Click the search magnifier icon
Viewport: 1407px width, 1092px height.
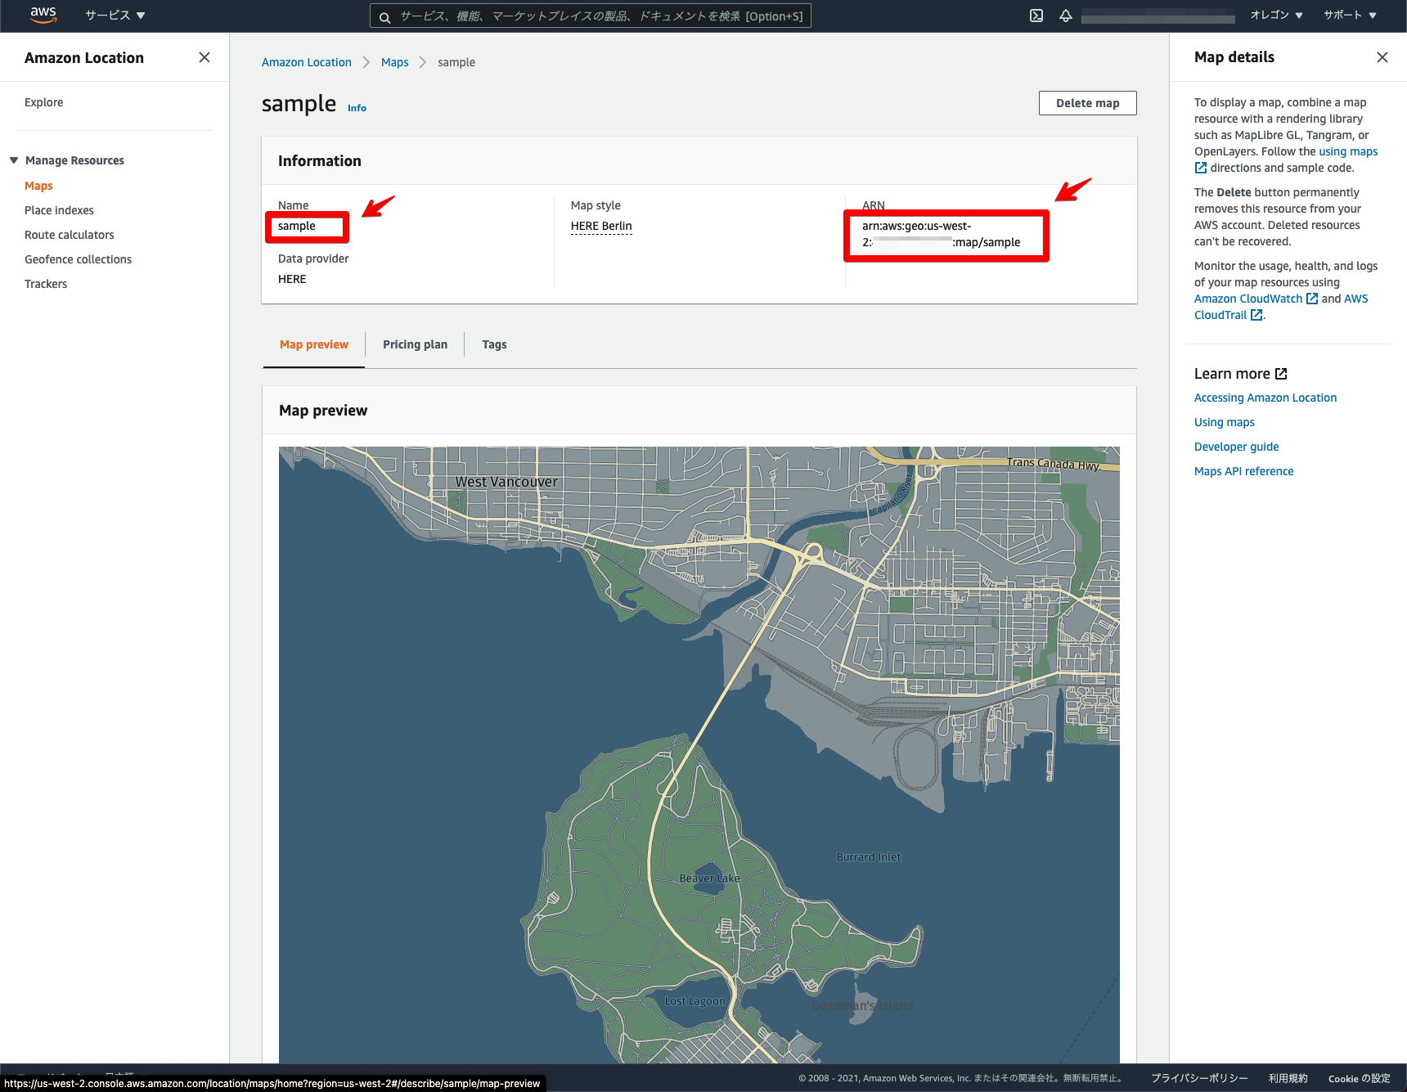[384, 16]
